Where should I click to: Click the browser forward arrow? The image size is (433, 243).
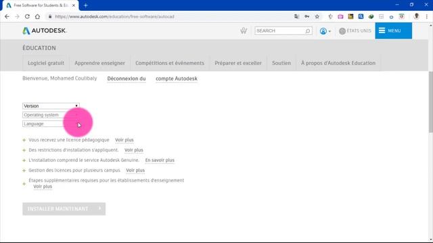pos(17,16)
